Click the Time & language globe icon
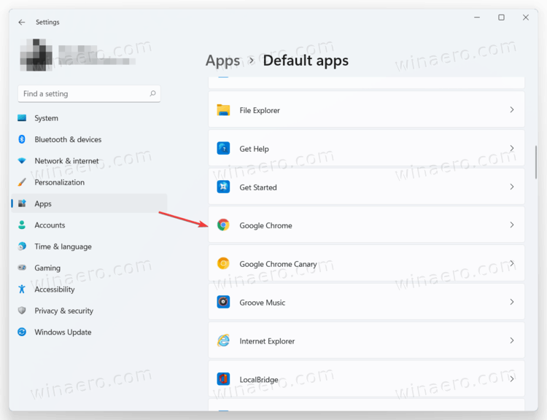The width and height of the screenshot is (547, 420). point(22,246)
